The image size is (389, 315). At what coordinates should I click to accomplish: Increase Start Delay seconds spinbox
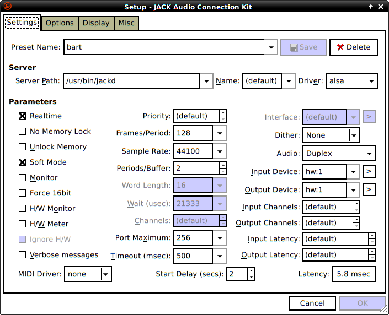[251, 271]
